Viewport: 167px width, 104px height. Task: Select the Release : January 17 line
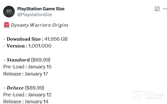(x=26, y=74)
